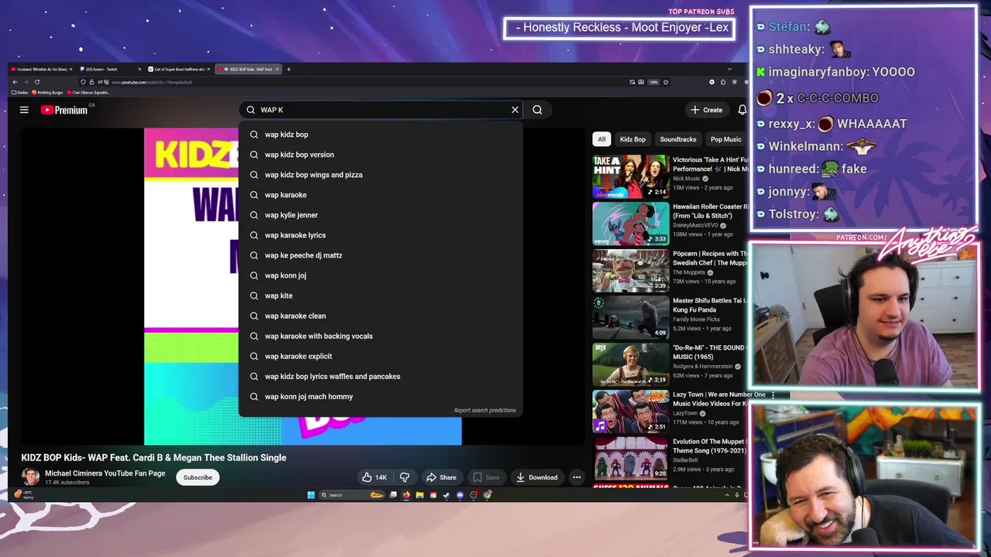Like the video with thumbs up 14K
Screen dimensions: 991x557
click(x=374, y=477)
